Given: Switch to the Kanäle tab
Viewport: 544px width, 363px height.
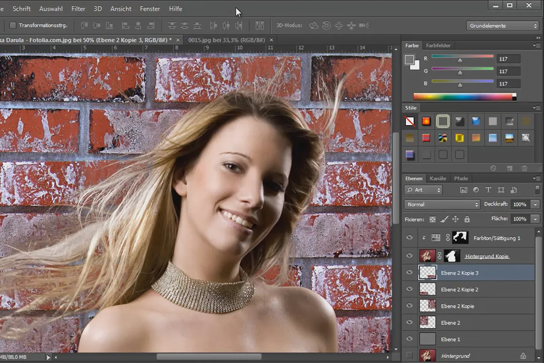Looking at the screenshot, I should coord(438,178).
